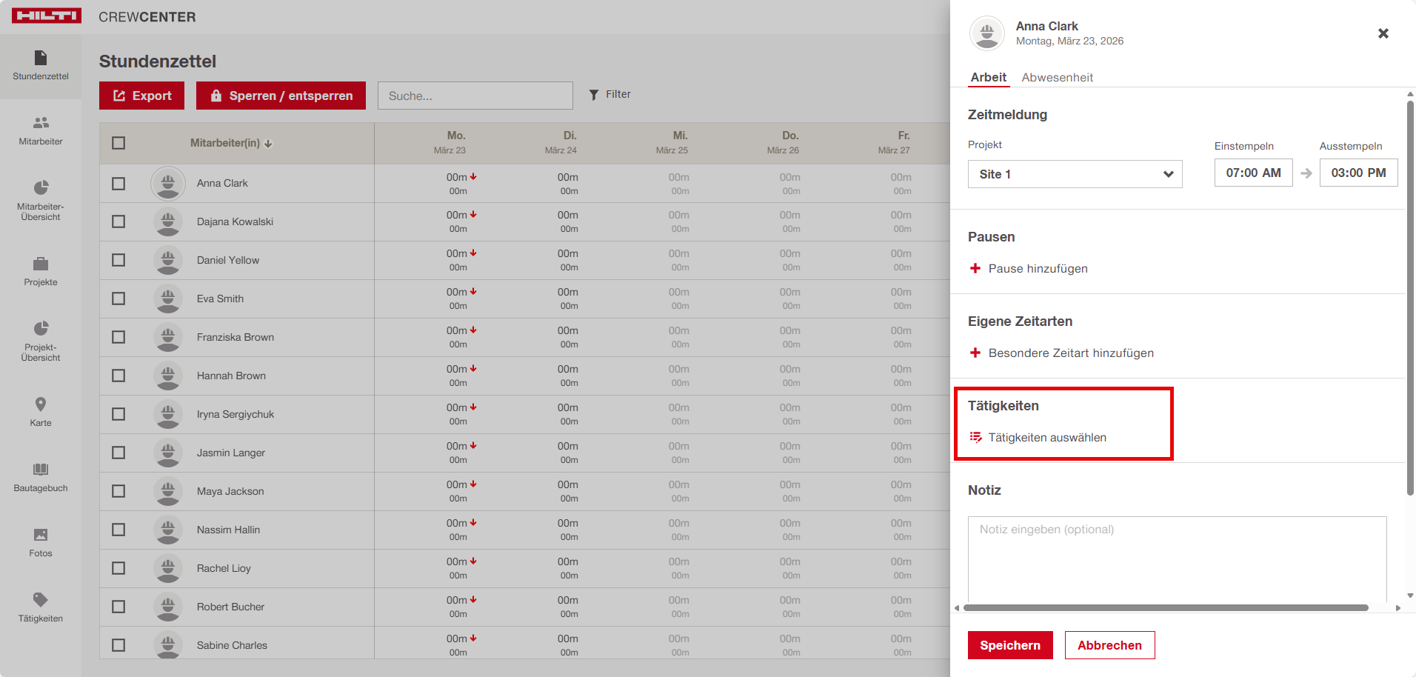
Task: Select the Arbeit tab
Action: (x=988, y=77)
